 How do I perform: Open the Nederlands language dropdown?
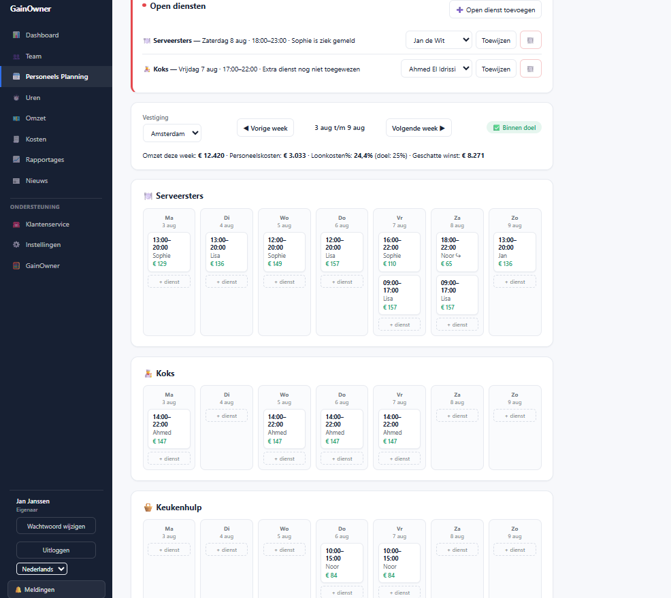click(x=42, y=569)
